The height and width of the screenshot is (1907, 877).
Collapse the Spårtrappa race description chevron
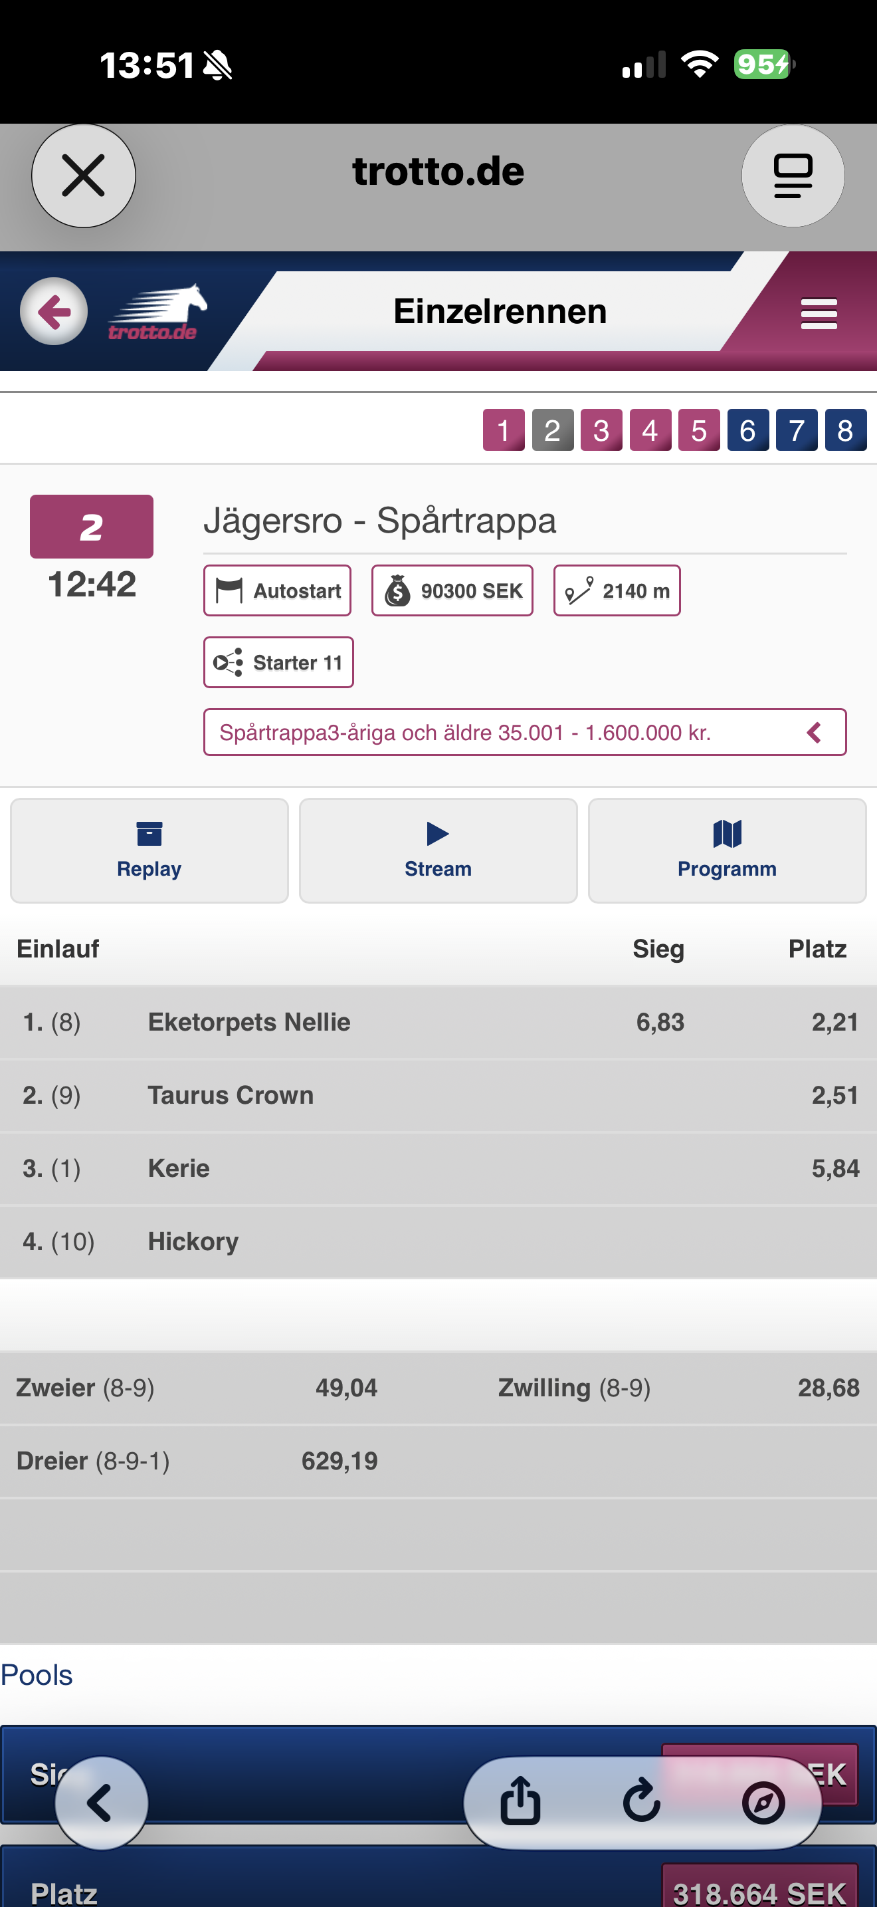[x=814, y=732]
